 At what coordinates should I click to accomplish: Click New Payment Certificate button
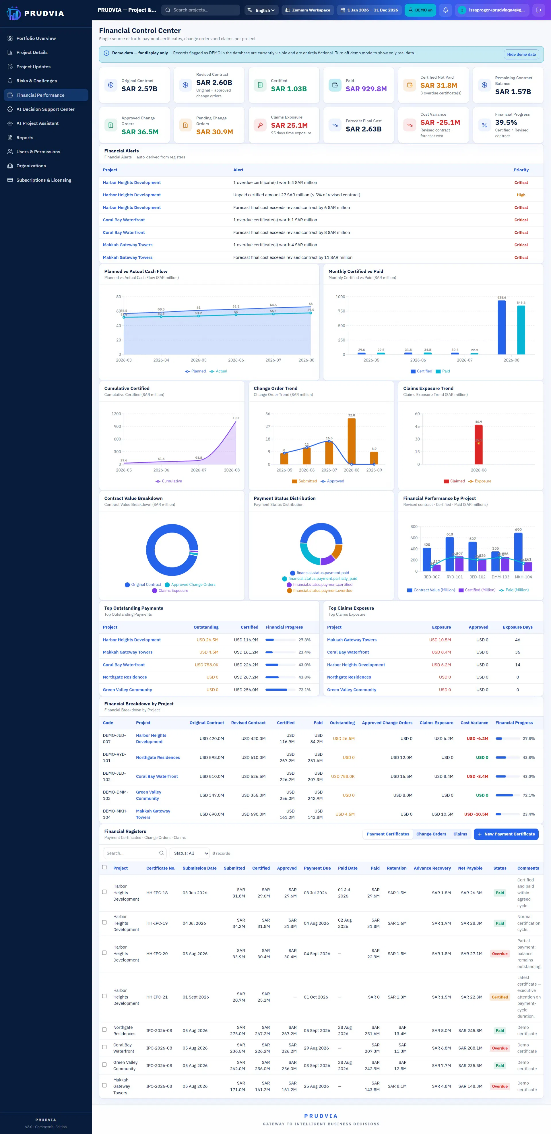pyautogui.click(x=506, y=834)
